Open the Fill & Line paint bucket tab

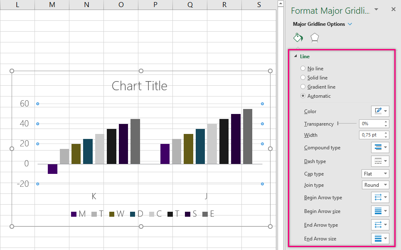(x=298, y=37)
